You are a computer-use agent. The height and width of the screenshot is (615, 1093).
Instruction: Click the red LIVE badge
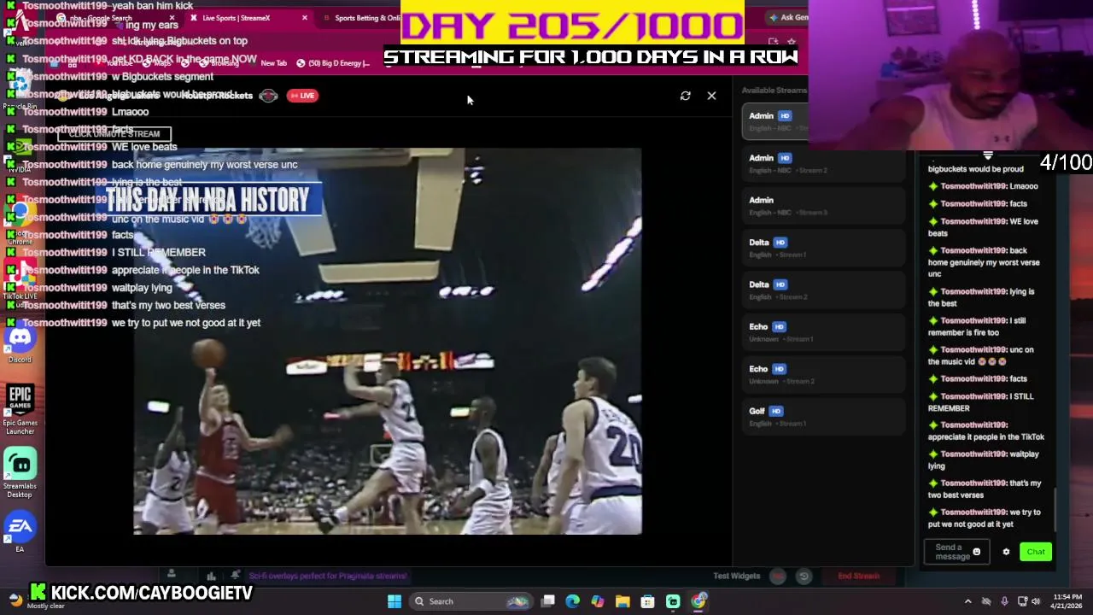point(302,96)
